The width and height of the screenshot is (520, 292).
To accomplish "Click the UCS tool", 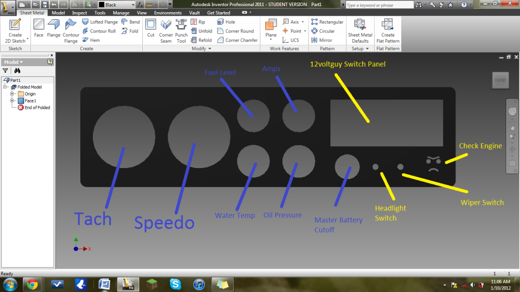I will point(291,40).
